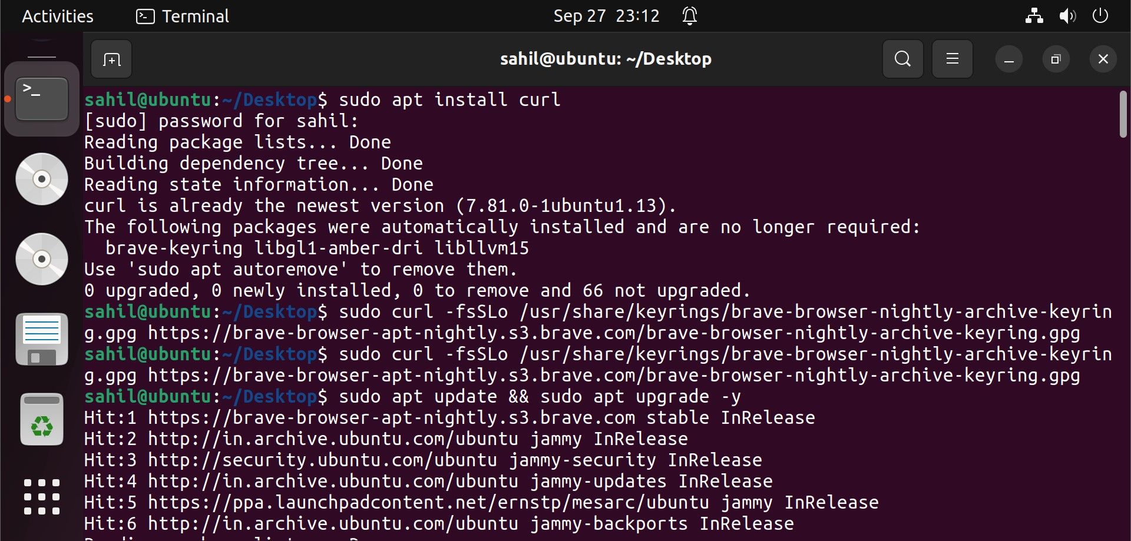The height and width of the screenshot is (541, 1131).
Task: Click the power icon in the top bar
Action: point(1100,16)
